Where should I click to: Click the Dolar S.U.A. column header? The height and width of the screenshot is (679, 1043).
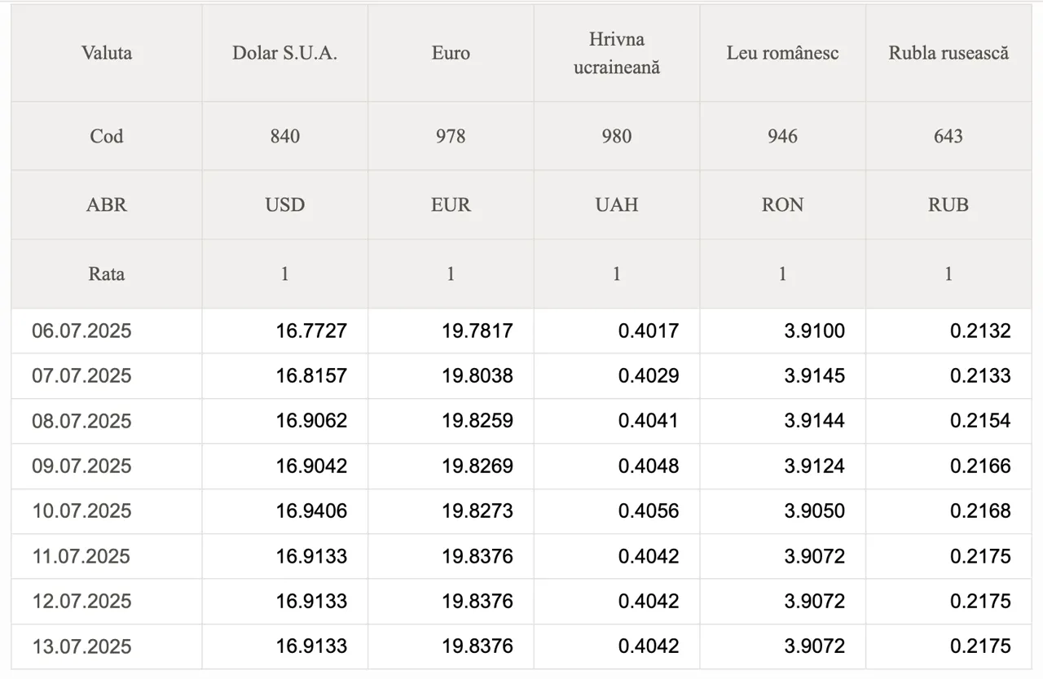285,54
